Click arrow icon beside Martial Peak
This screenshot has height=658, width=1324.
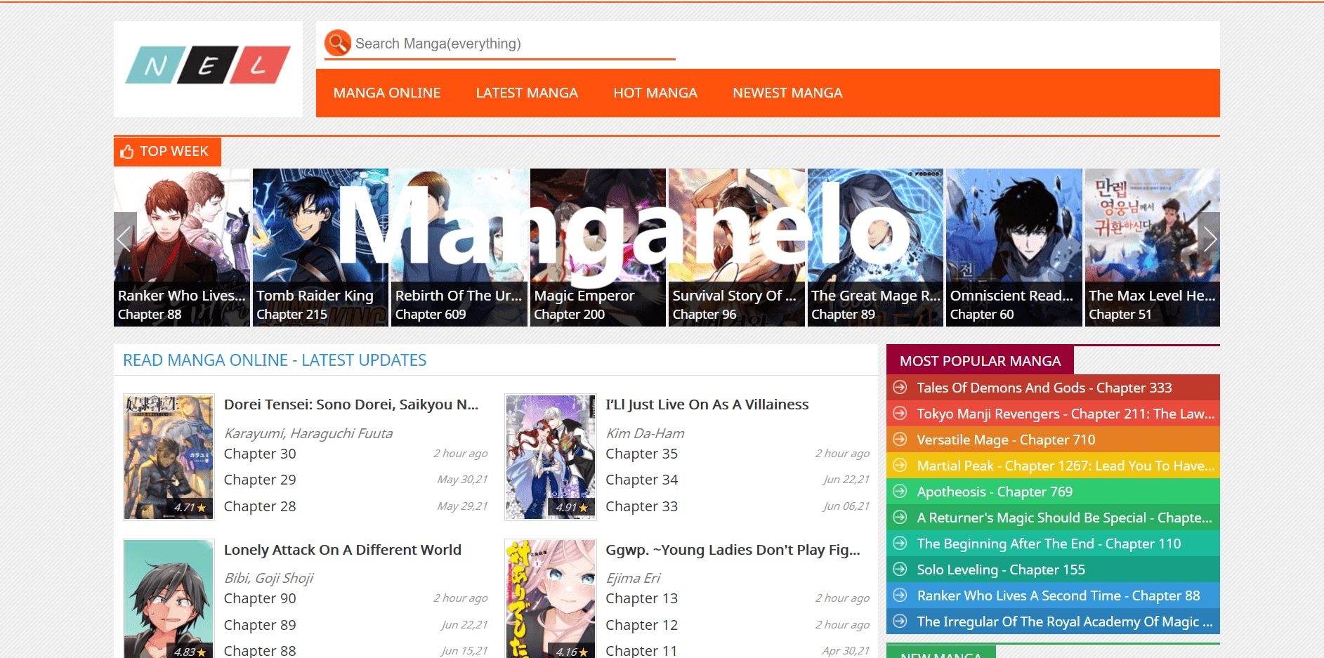[899, 465]
